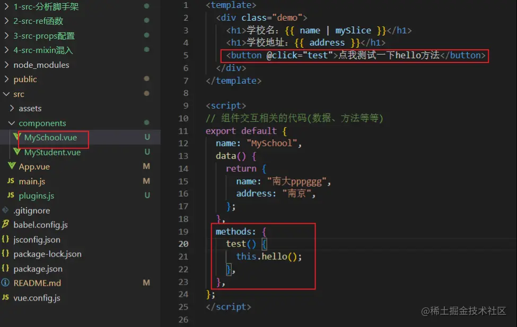Click the U status badge of MySchool.vue
This screenshot has width=517, height=327.
tap(147, 137)
